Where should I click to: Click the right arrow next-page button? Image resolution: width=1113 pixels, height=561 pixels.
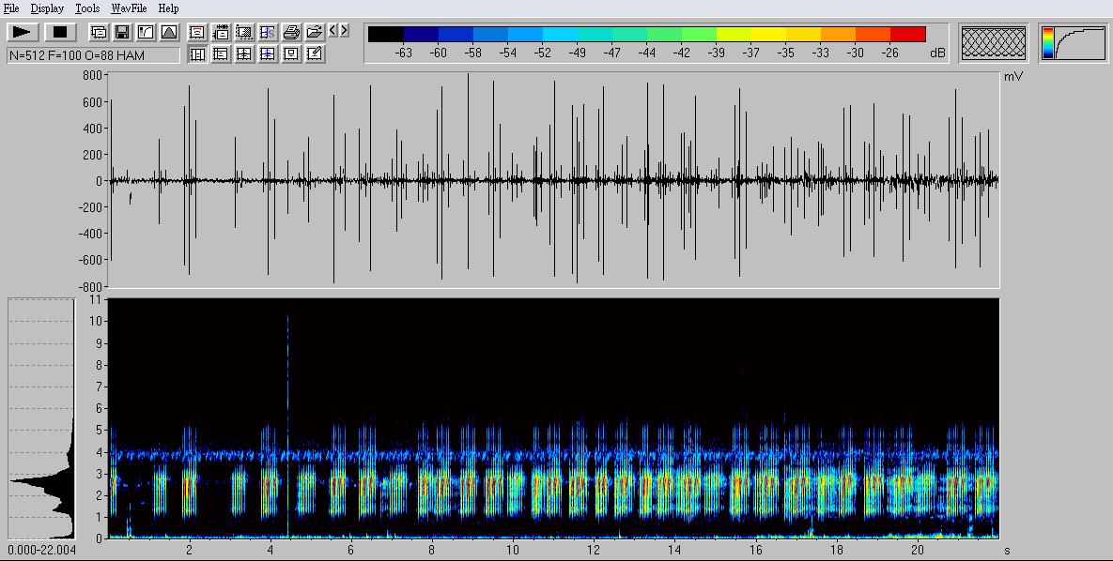pyautogui.click(x=345, y=31)
